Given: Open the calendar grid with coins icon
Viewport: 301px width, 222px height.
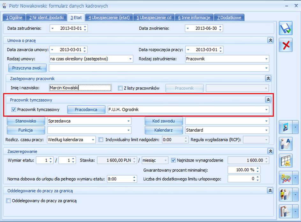Looking at the screenshot, I should (x=286, y=161).
